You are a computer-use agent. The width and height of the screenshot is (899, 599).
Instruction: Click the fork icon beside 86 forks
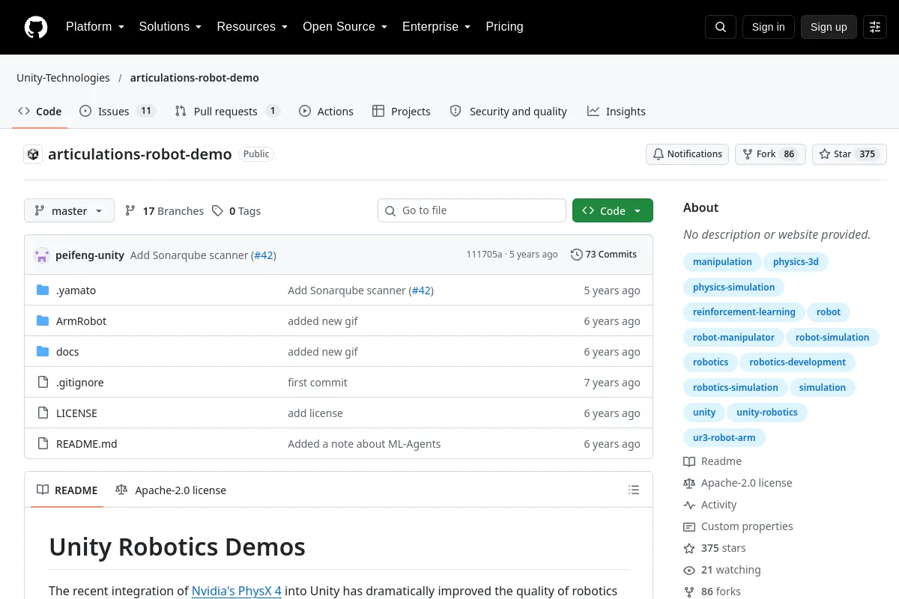pos(689,592)
